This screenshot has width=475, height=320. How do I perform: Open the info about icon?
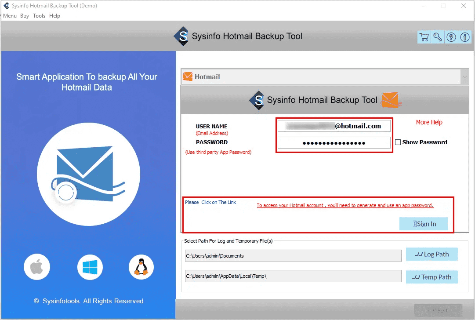coord(465,37)
